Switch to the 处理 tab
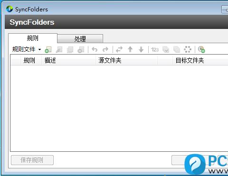The height and width of the screenshot is (176, 228). pos(80,39)
